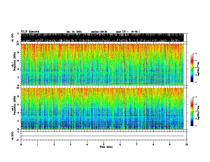Viewport: 210px width, 162px height.
Task: Click time axis tick label "10"
Action: pyautogui.click(x=186, y=145)
